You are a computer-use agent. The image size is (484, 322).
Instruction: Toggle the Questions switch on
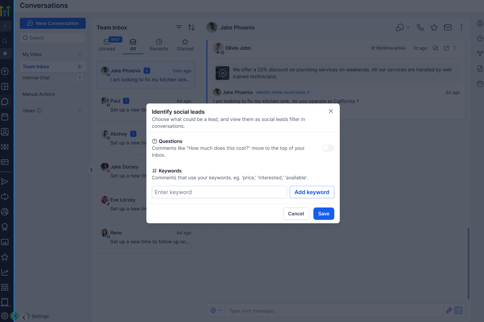[328, 148]
